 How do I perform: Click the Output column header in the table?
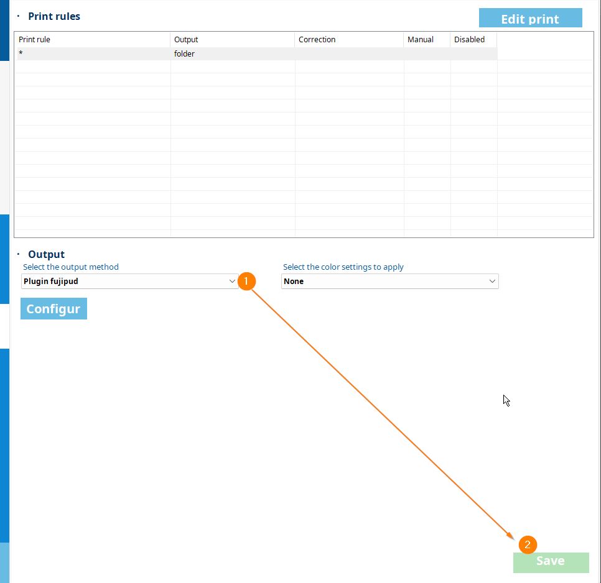tap(232, 40)
